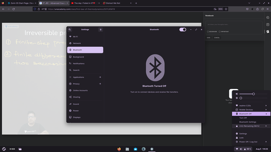Image resolution: width=271 pixels, height=152 pixels.
Task: Click the doubts question-mark icon on Unacademy sidebar
Action: [268, 25]
